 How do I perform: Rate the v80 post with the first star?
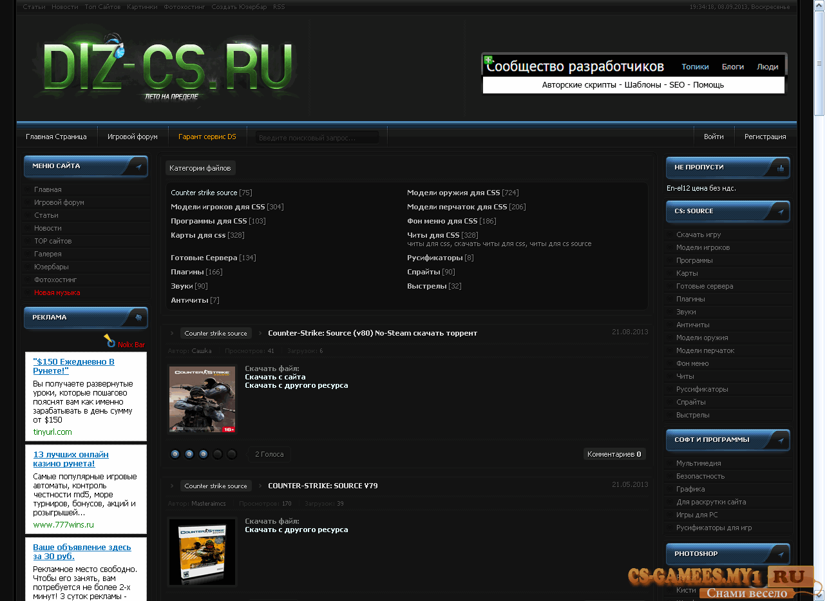(175, 454)
